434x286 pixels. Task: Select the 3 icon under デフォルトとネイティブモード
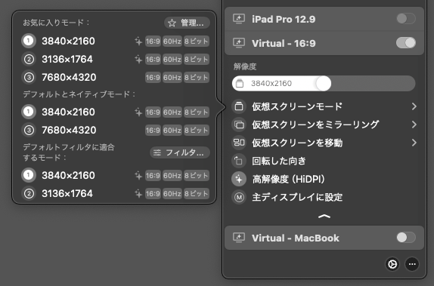tap(29, 130)
